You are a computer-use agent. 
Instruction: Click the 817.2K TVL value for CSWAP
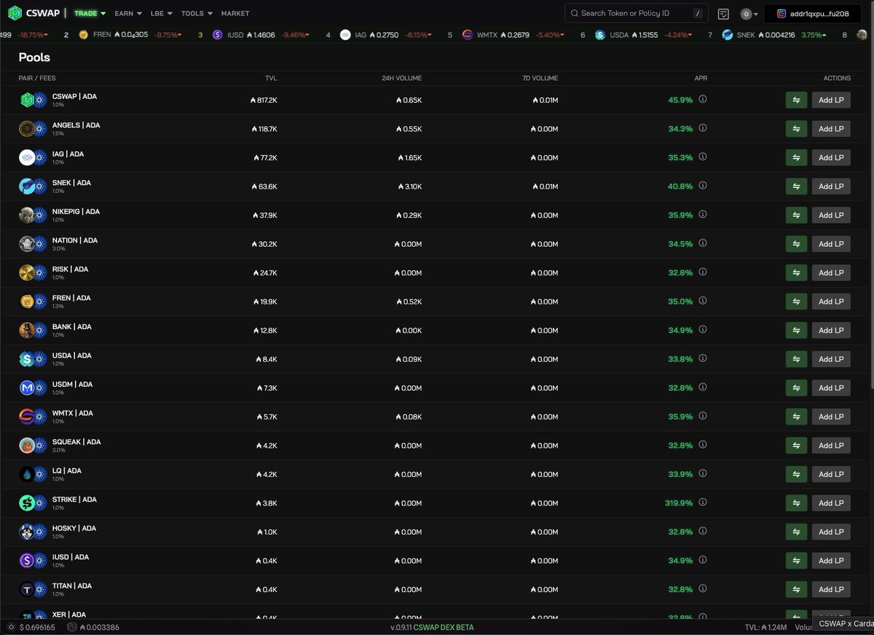click(264, 100)
